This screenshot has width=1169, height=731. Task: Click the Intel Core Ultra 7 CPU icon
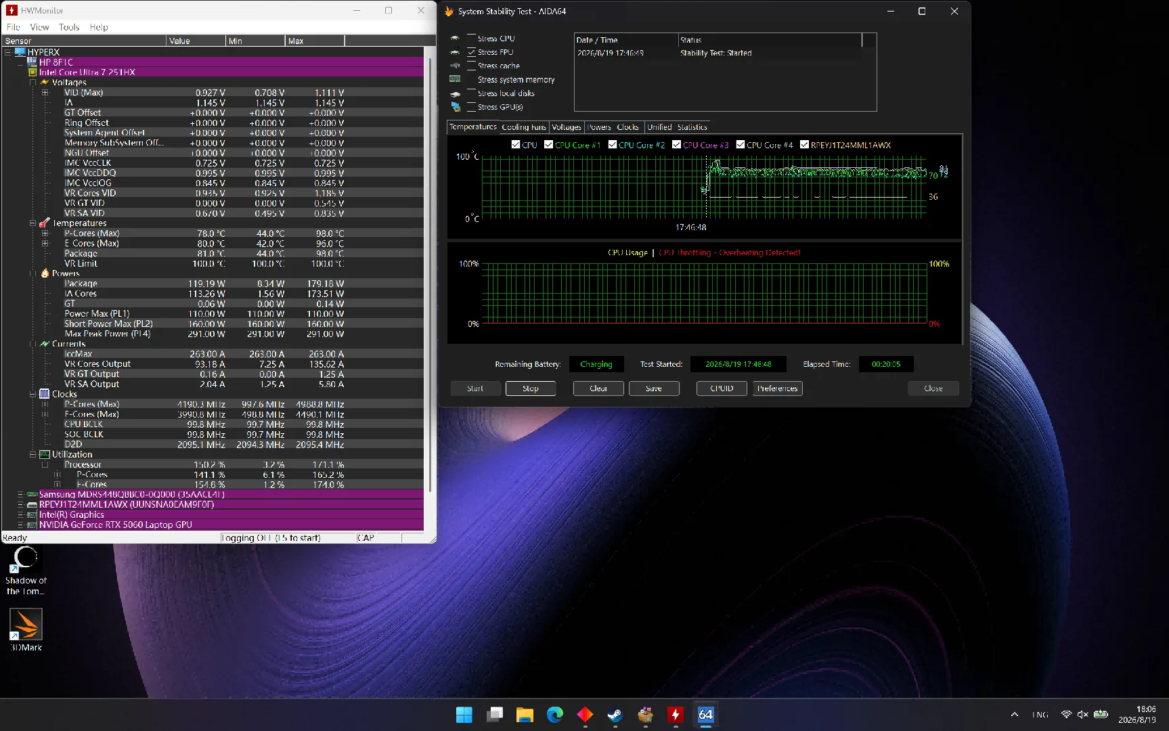32,72
